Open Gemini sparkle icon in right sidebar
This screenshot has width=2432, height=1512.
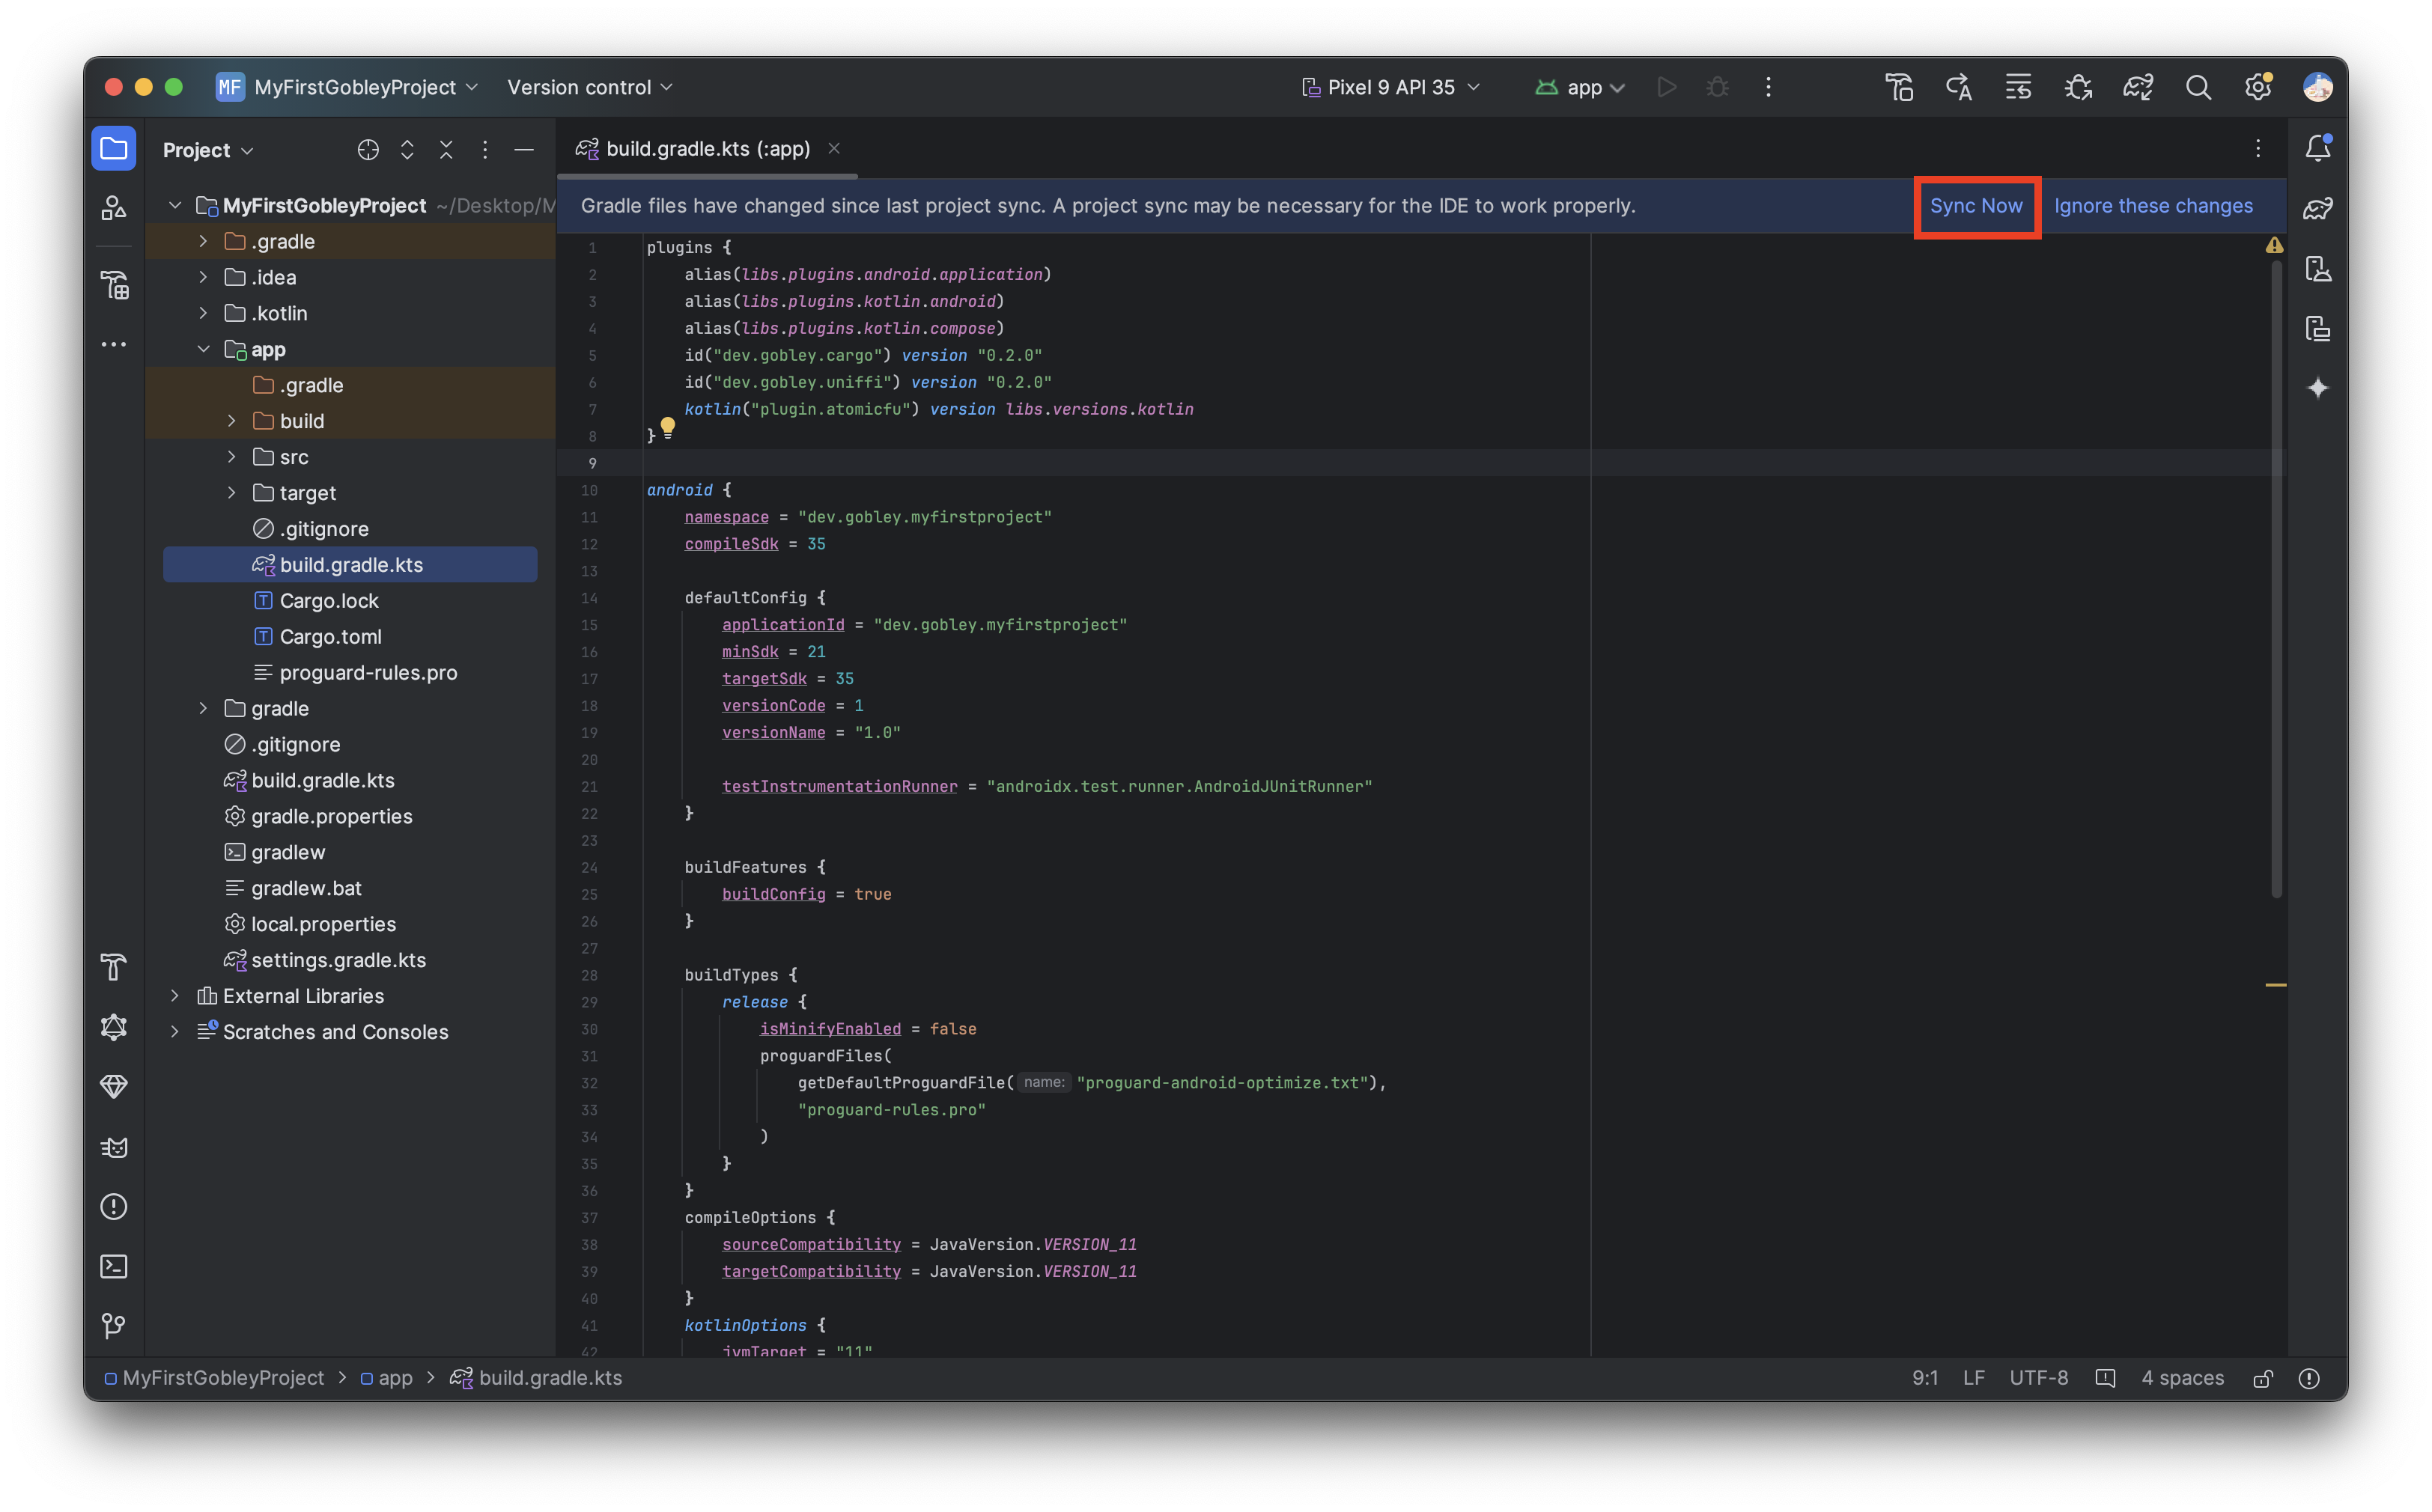(x=2318, y=388)
